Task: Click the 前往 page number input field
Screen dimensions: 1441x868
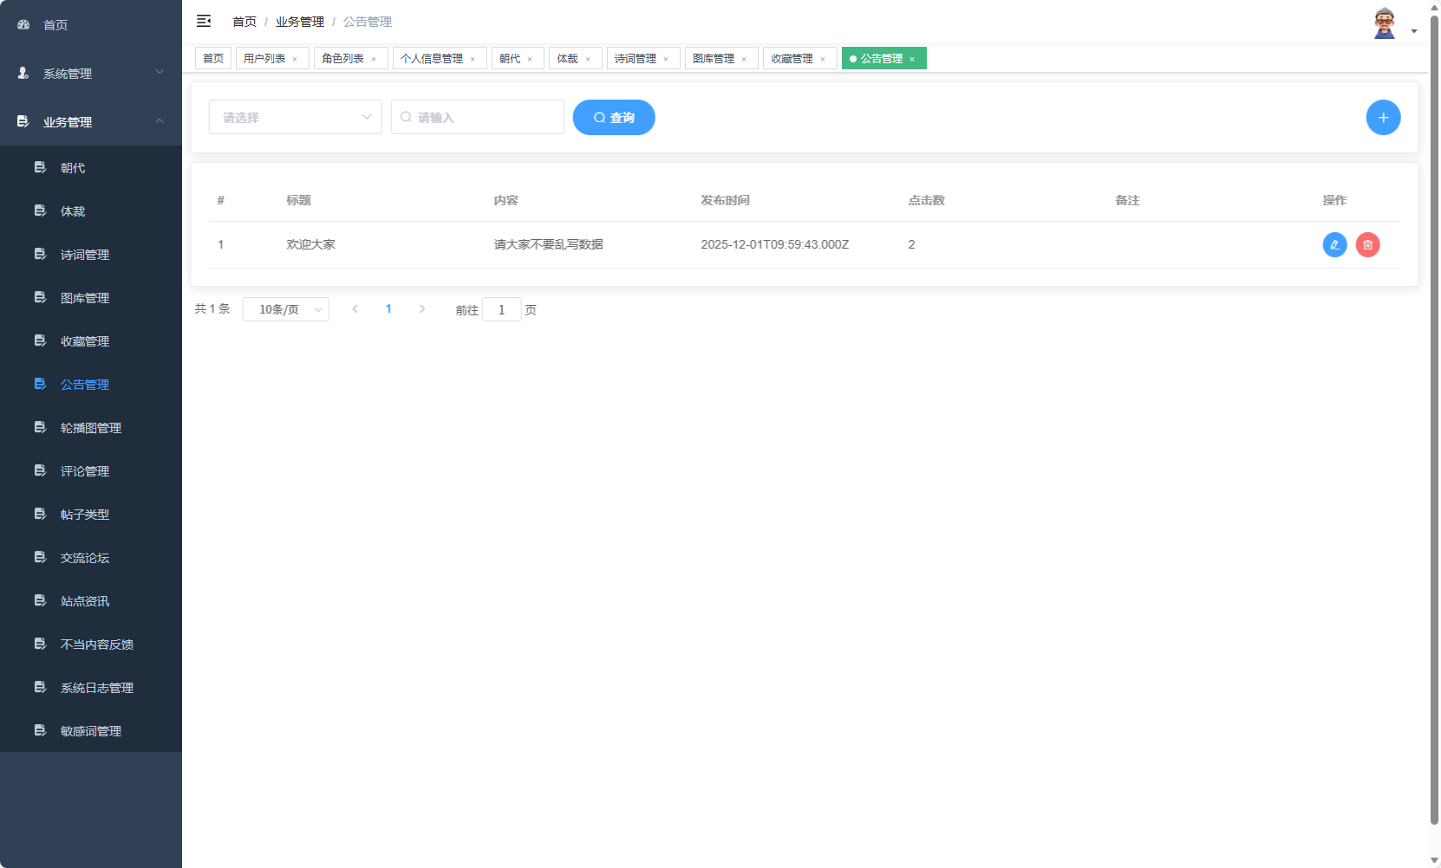Action: 502,308
